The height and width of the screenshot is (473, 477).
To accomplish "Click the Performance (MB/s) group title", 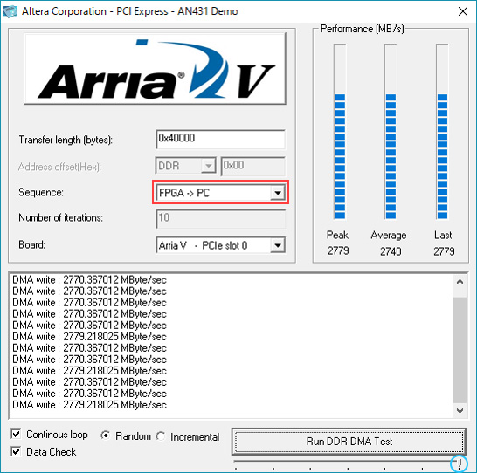I will [x=362, y=29].
